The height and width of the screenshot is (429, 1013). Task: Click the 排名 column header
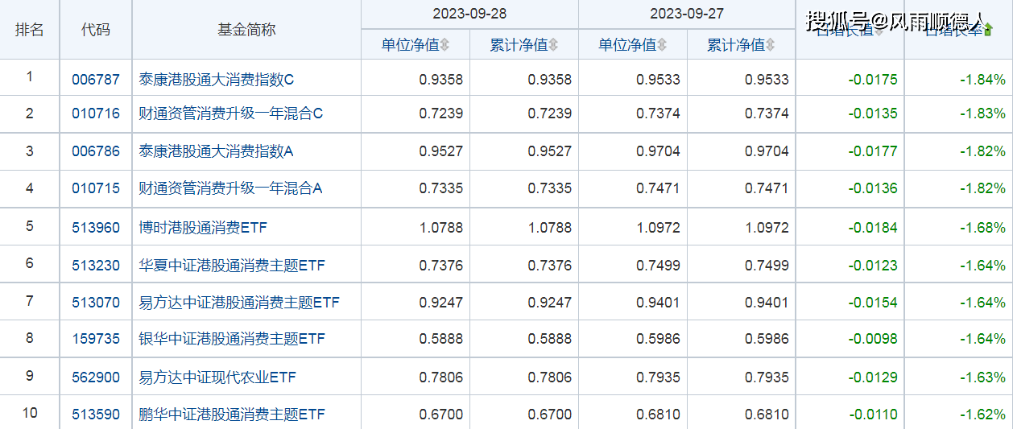30,30
